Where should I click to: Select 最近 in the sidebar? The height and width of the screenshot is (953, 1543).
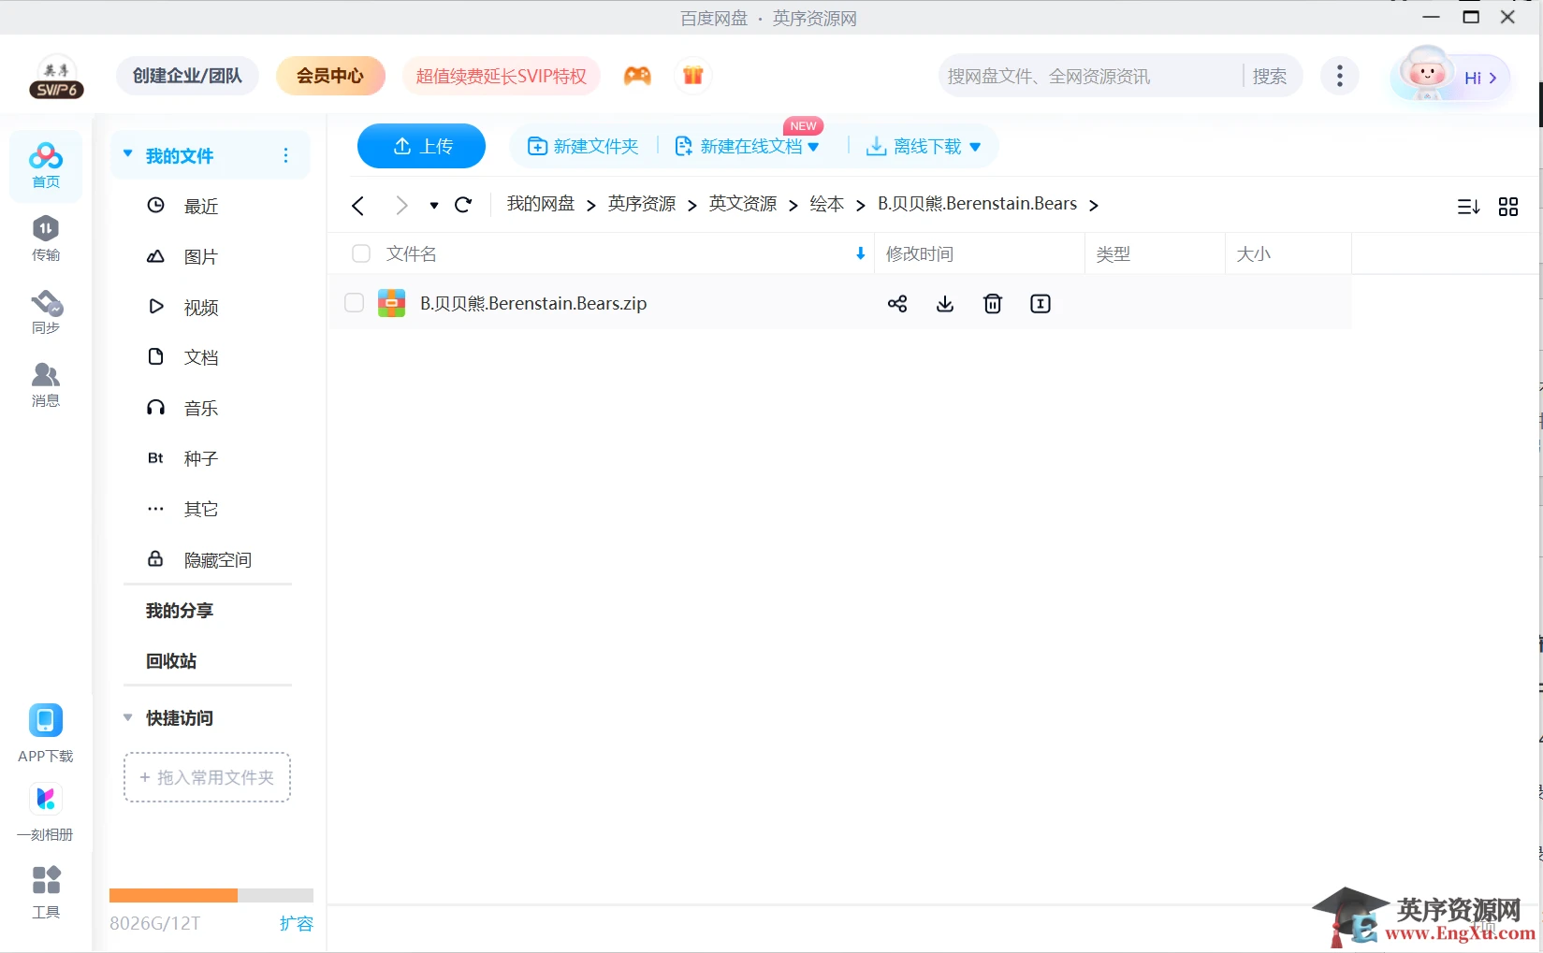(x=200, y=206)
